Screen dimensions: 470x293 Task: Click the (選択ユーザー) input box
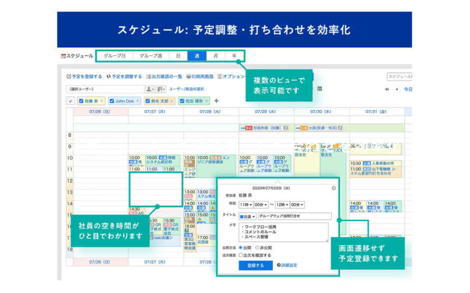tap(105, 89)
